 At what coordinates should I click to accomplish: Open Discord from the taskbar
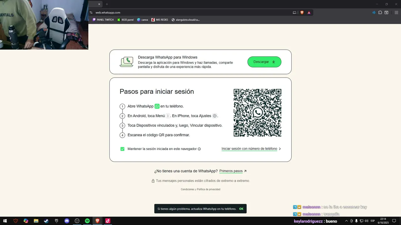point(67,221)
